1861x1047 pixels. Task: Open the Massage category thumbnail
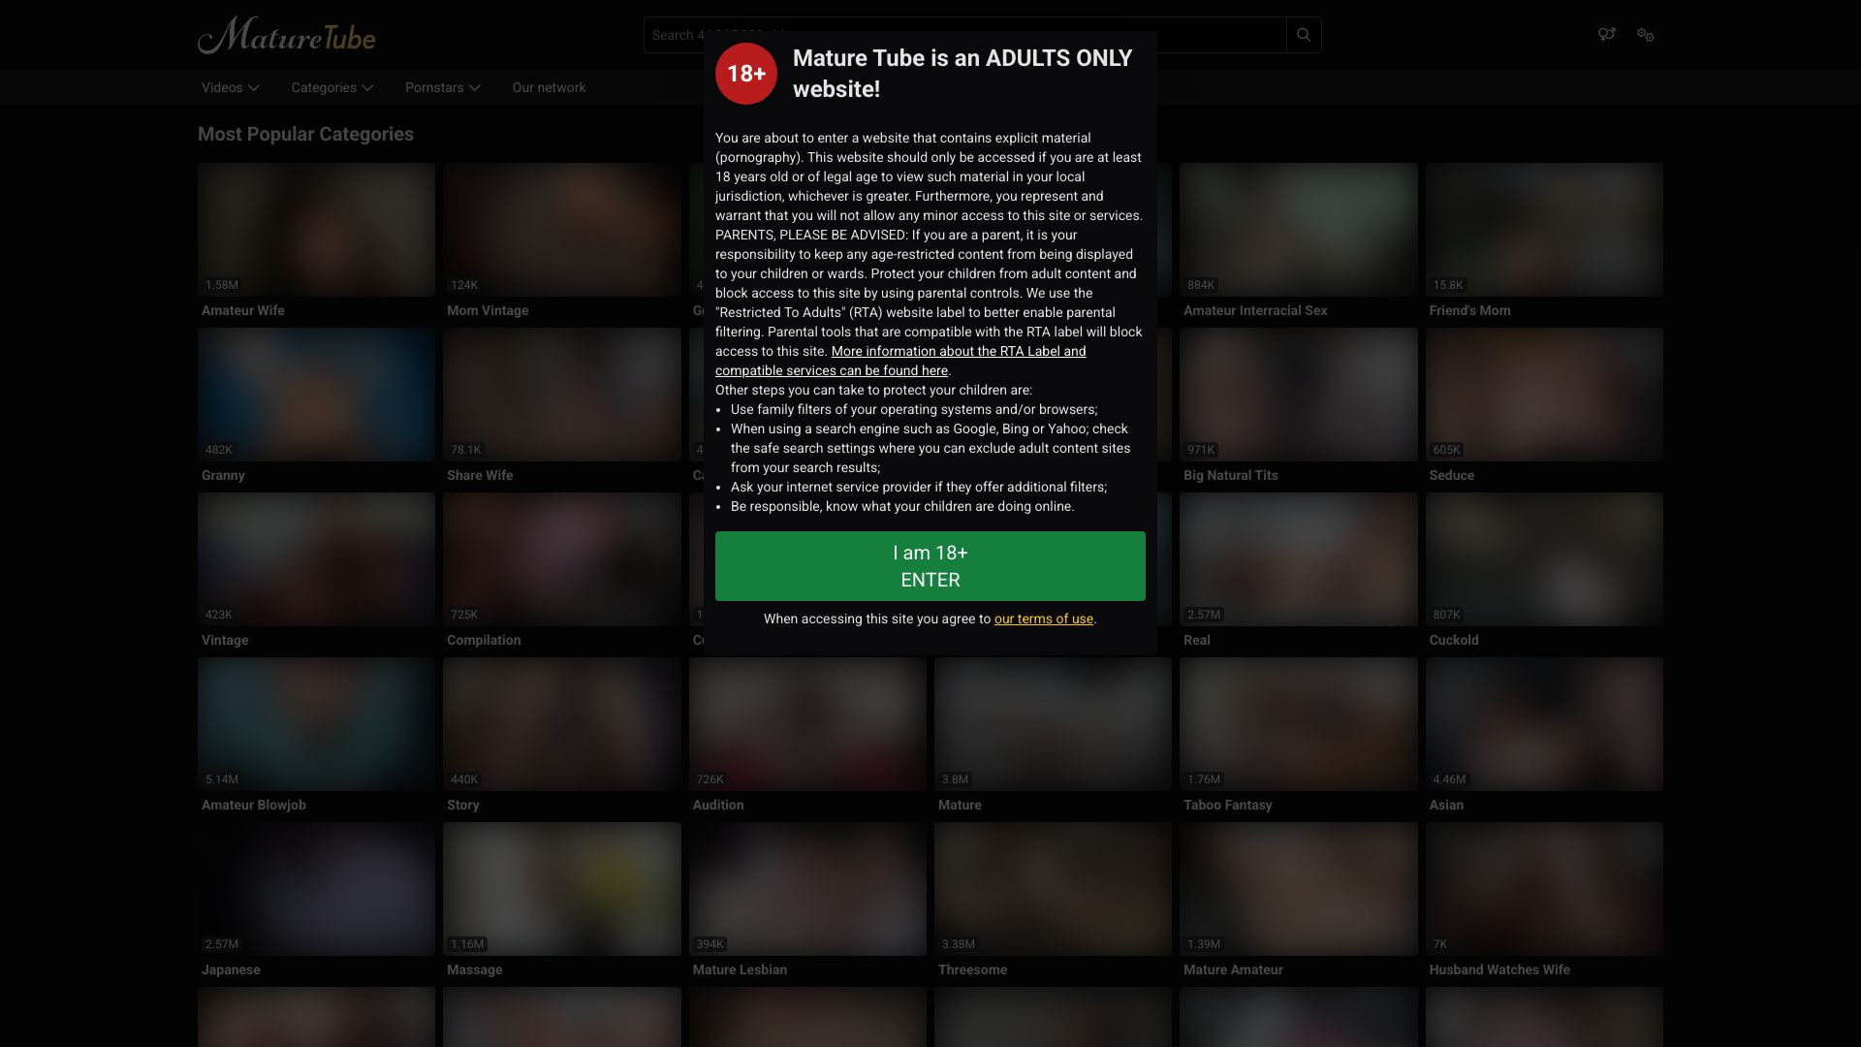click(x=561, y=889)
